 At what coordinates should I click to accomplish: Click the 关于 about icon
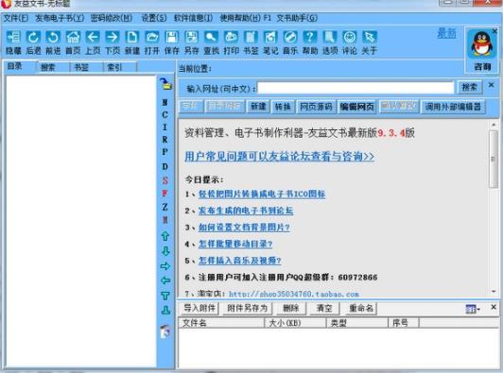(x=370, y=38)
